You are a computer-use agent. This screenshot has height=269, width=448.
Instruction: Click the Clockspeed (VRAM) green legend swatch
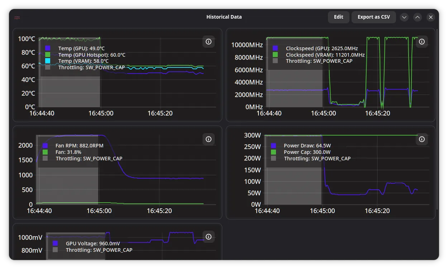pos(275,55)
